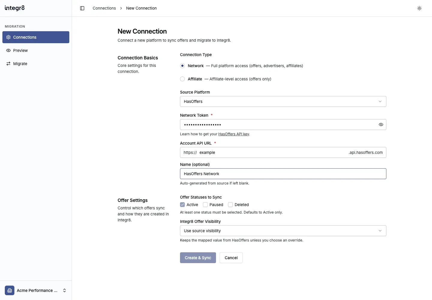This screenshot has height=300, width=432.
Task: Uncheck the Active status checkbox
Action: (182, 205)
